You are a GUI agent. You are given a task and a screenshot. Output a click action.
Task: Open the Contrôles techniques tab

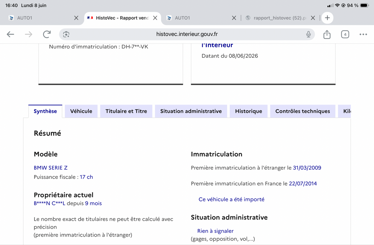point(303,111)
